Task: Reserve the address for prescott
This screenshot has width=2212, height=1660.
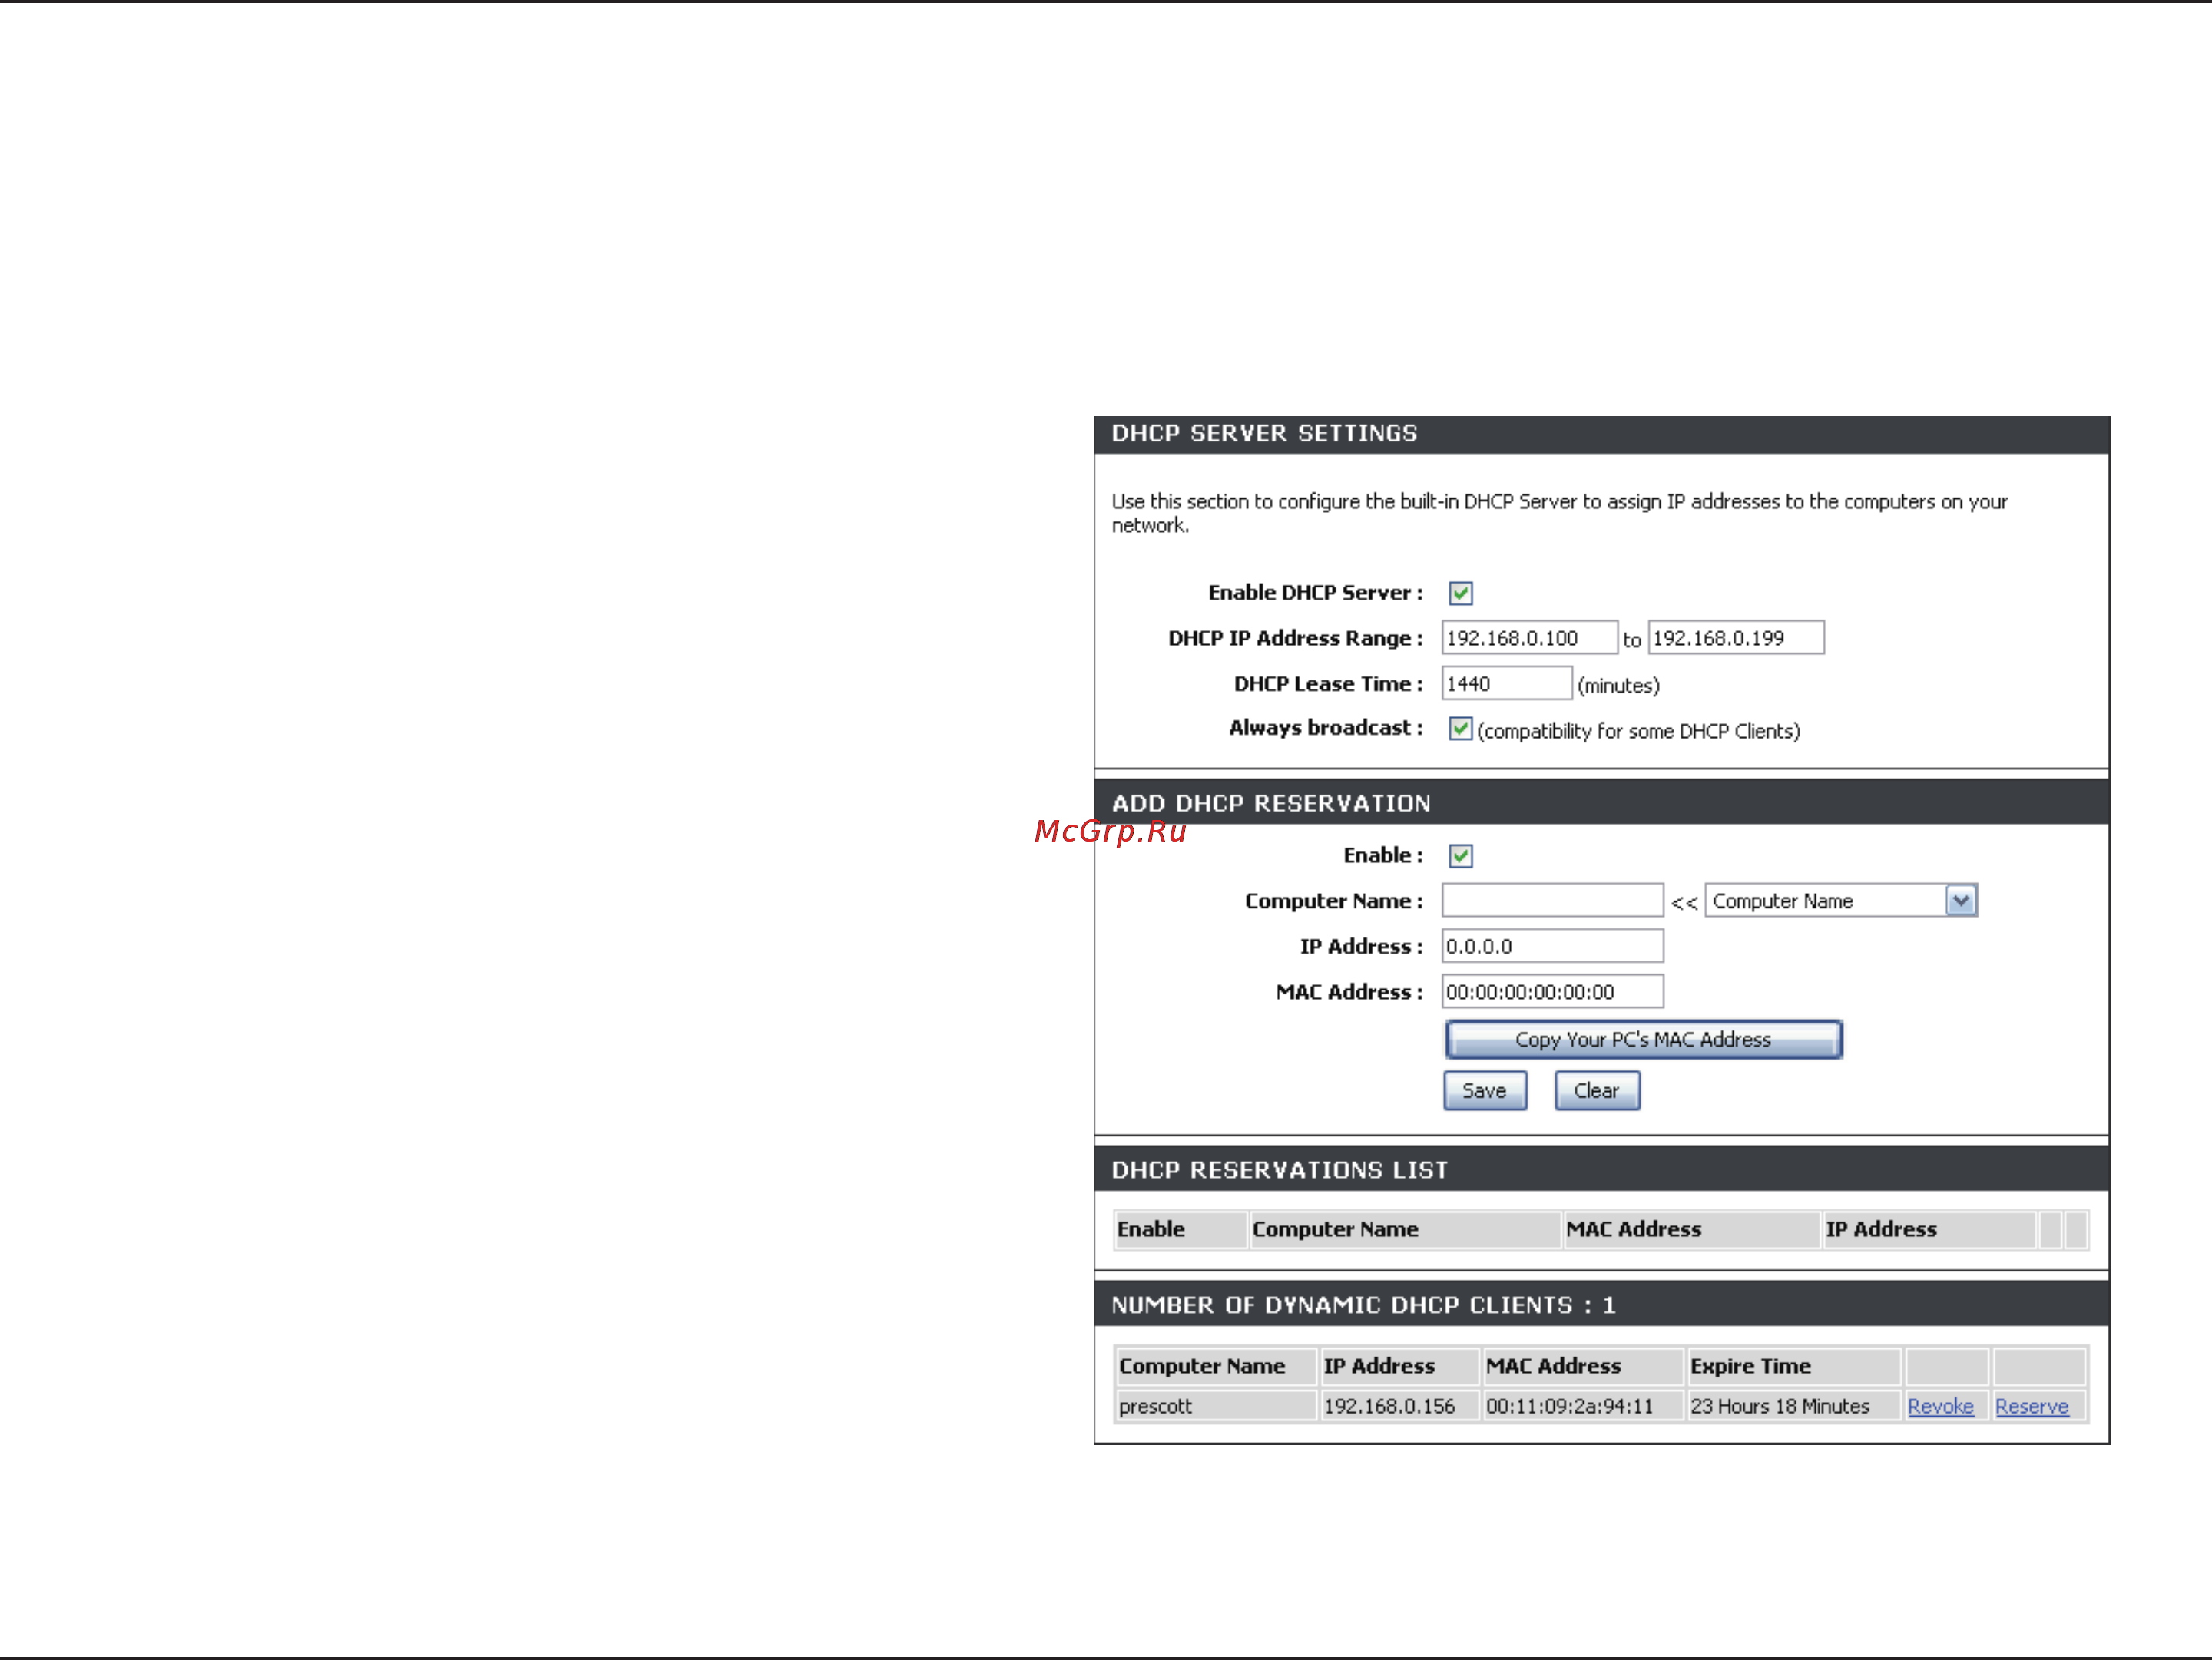Action: 2031,1406
